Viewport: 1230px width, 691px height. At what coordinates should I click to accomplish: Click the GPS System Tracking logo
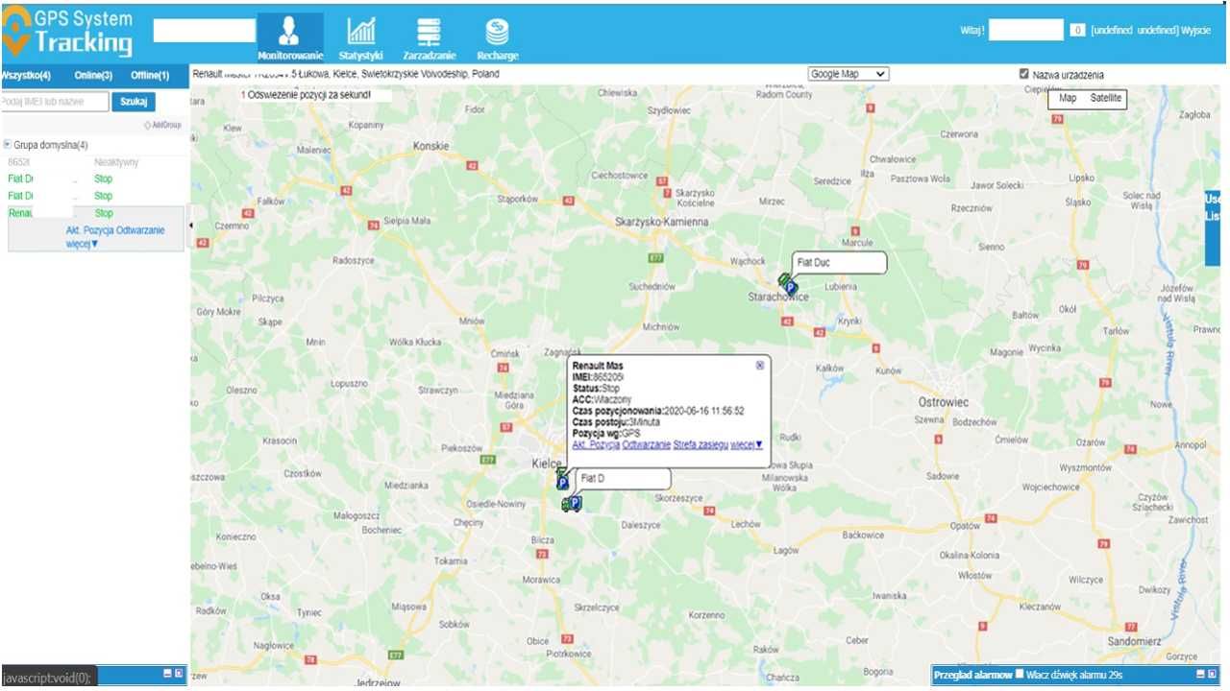69,32
